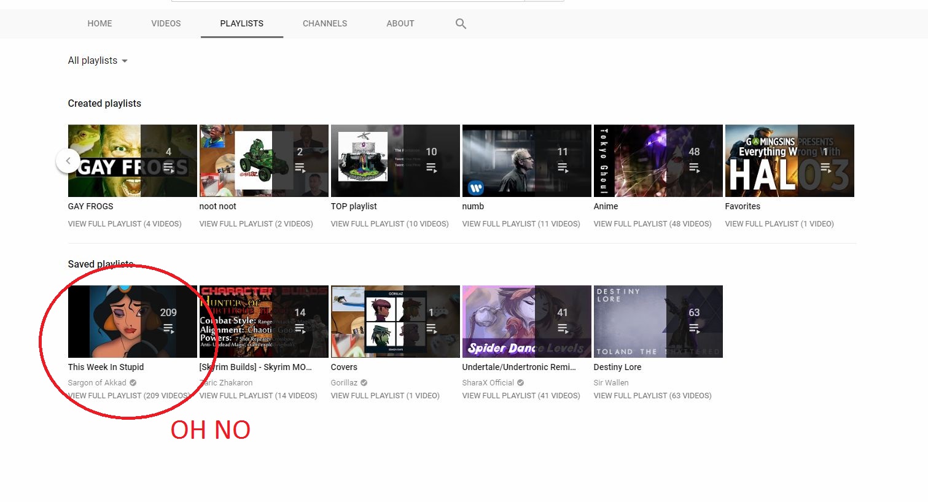Viewport: 928px width, 502px height.
Task: View full Skyrim Builds playlist (14 videos)
Action: click(x=259, y=396)
